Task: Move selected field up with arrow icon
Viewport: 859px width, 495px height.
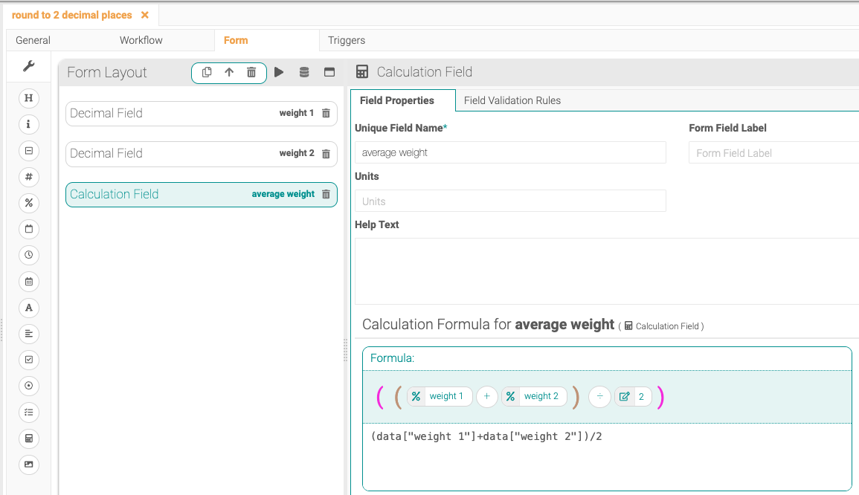Action: click(x=229, y=72)
